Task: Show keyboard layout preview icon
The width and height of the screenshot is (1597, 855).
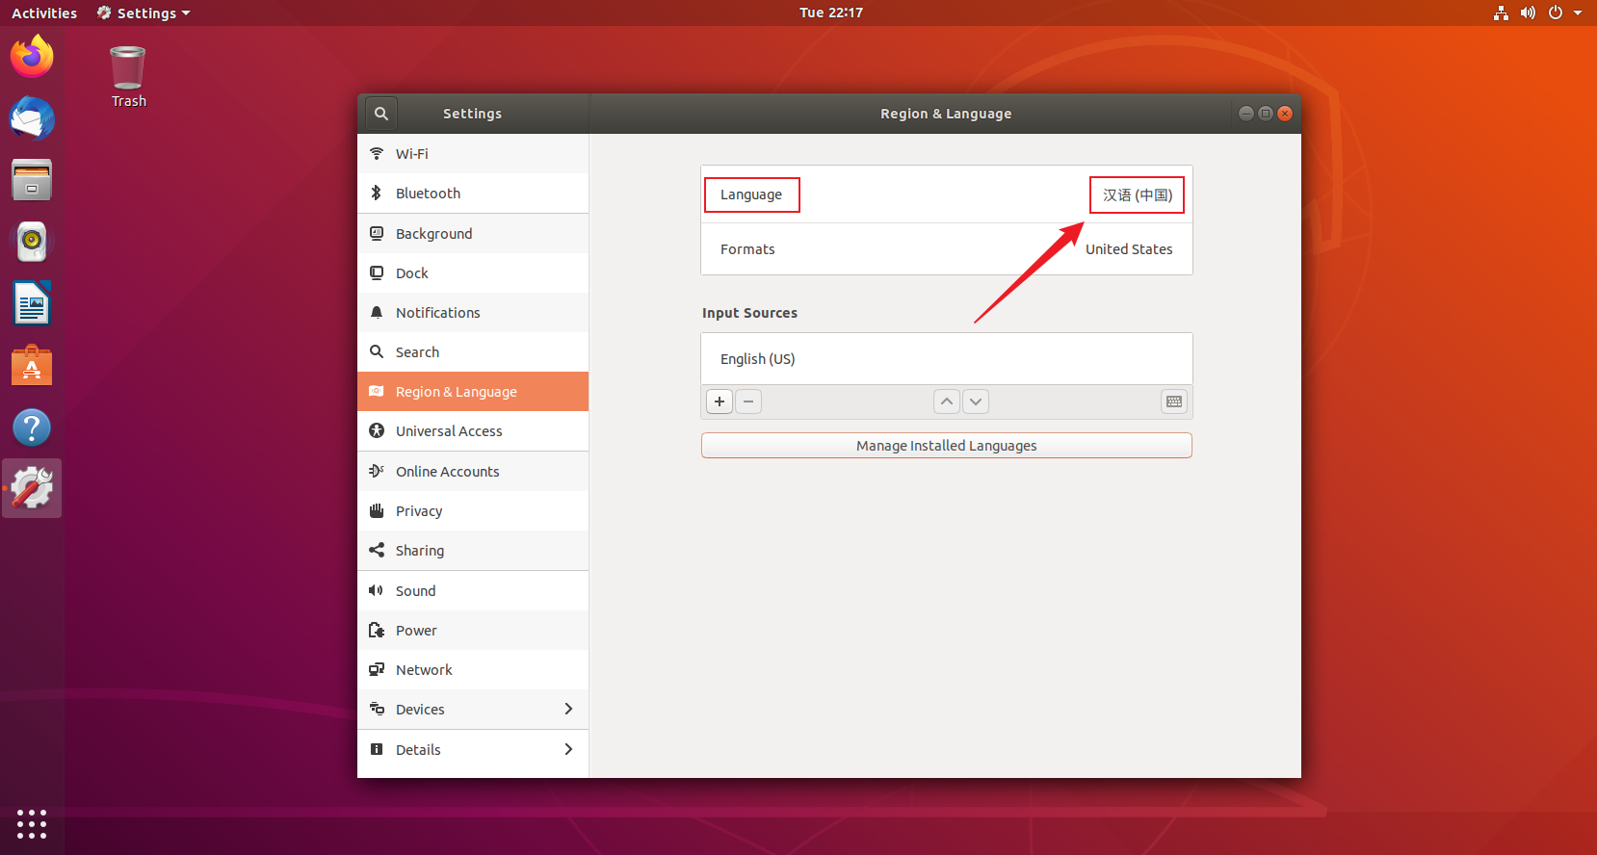Action: (x=1174, y=402)
